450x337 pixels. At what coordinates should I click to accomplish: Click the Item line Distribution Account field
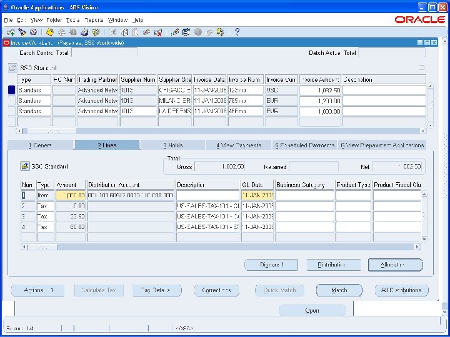(x=131, y=195)
